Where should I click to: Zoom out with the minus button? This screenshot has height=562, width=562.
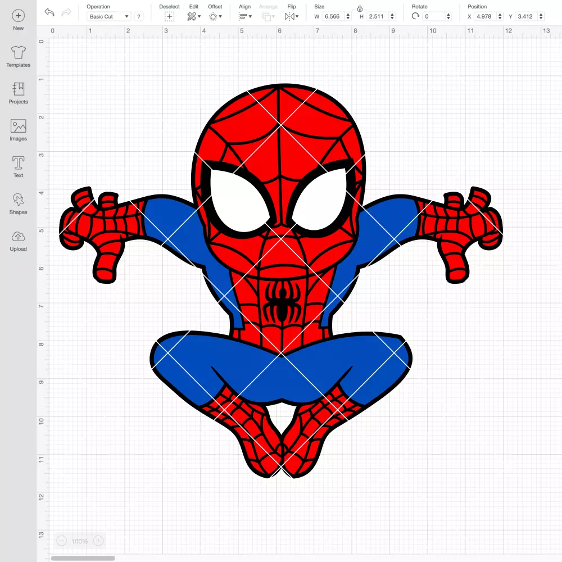click(62, 541)
